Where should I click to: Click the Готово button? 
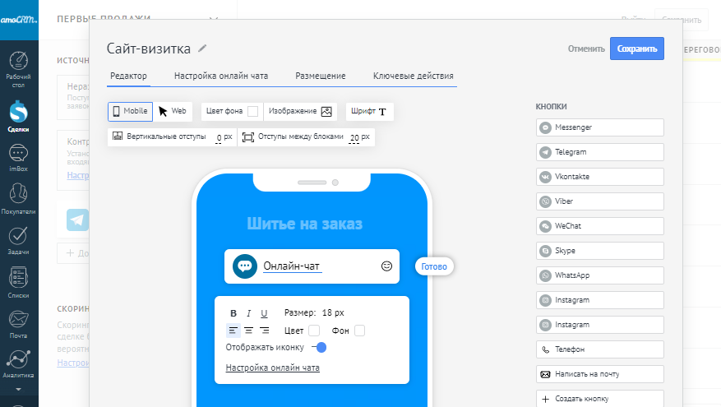pyautogui.click(x=433, y=267)
